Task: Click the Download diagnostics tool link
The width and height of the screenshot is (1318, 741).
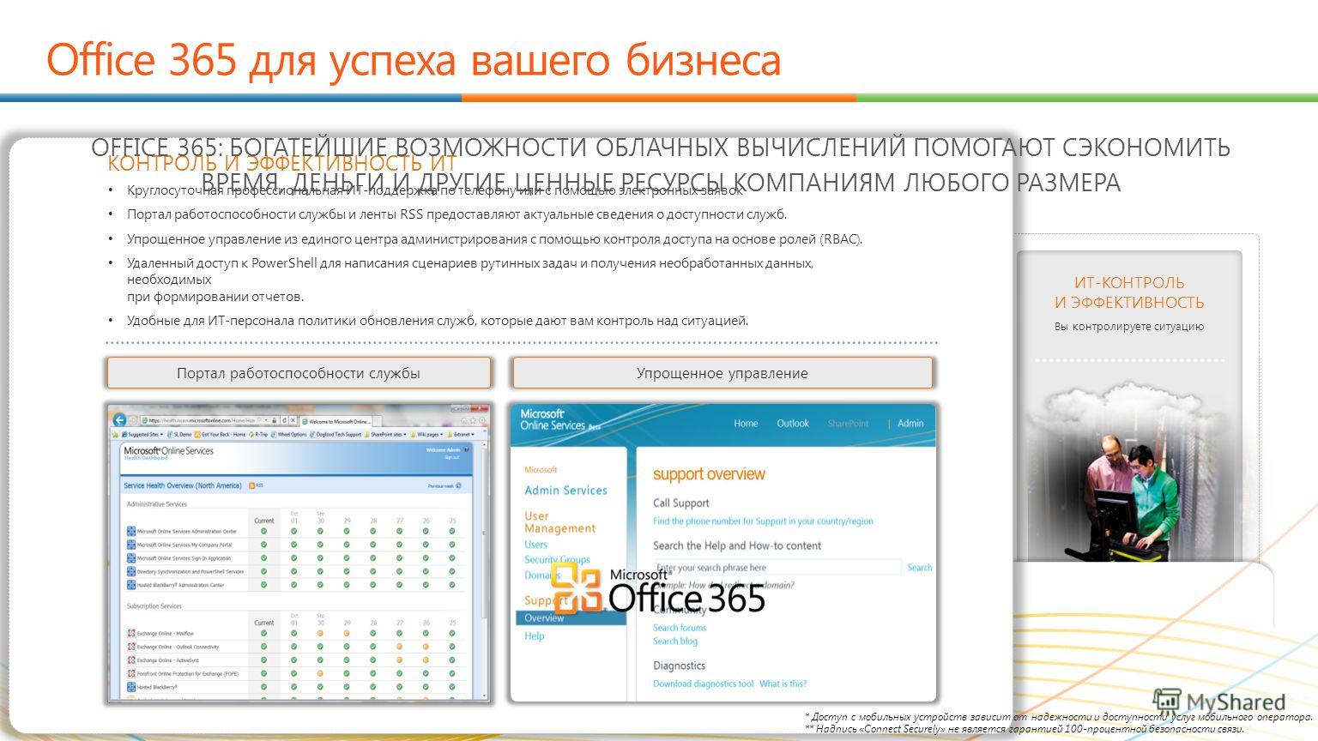Action: click(704, 684)
